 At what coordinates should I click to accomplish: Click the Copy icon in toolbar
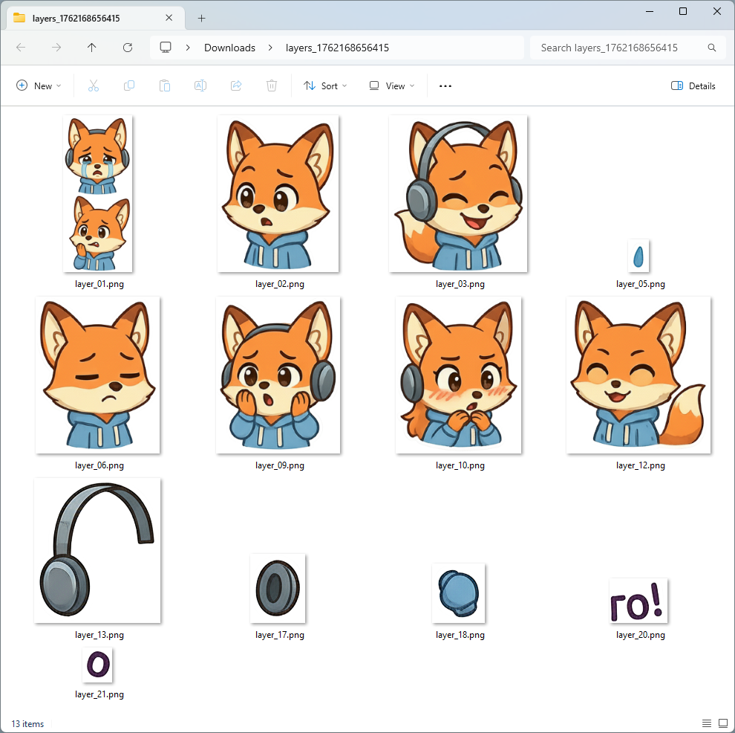coord(129,85)
